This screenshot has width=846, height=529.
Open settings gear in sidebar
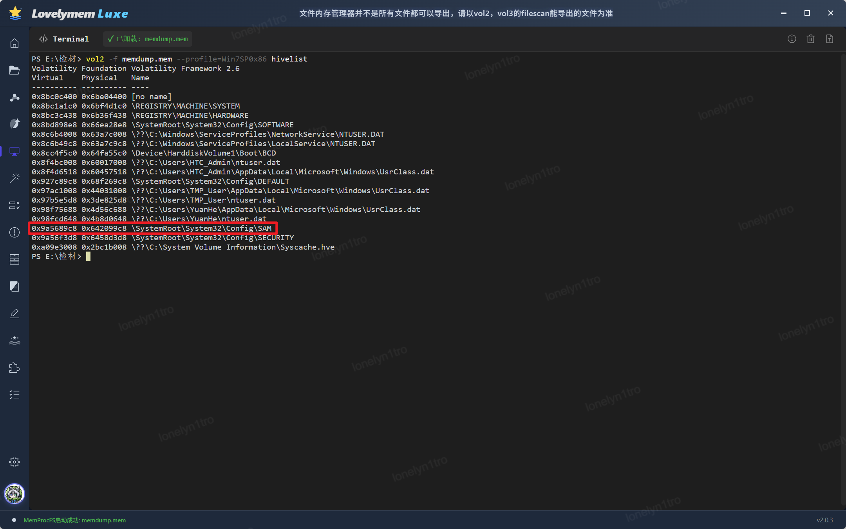point(14,462)
